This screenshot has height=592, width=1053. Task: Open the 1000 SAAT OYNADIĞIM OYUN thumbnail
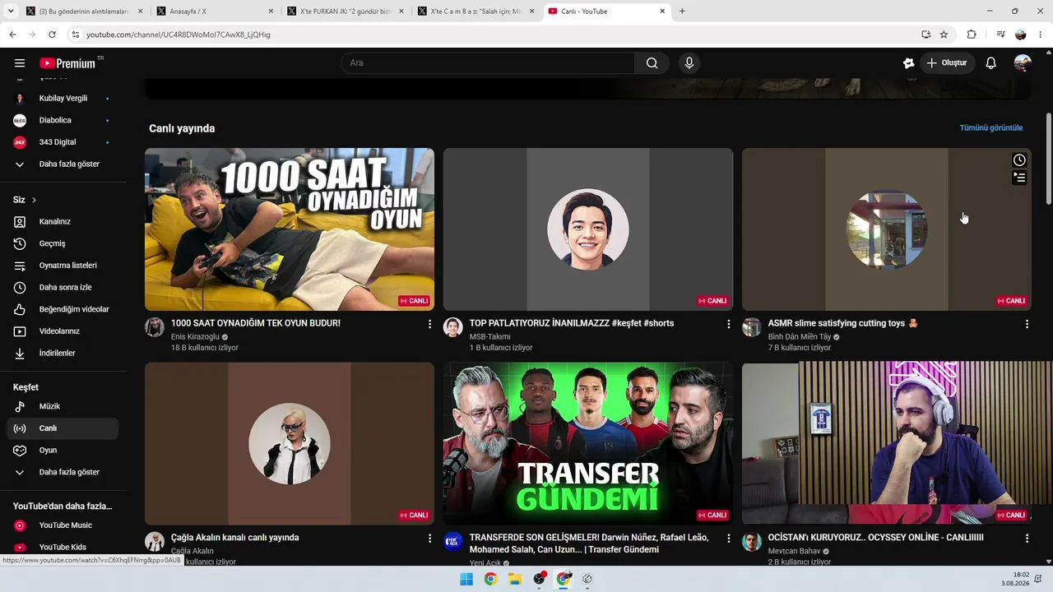(x=290, y=229)
